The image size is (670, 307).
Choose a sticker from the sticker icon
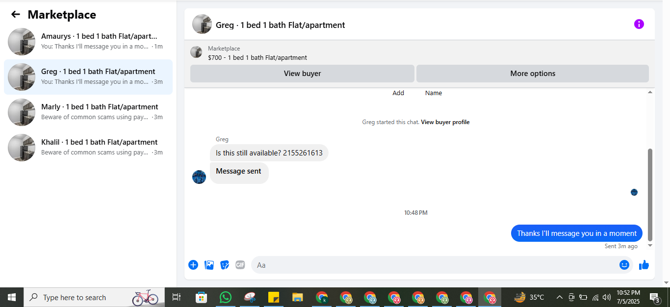coord(225,265)
